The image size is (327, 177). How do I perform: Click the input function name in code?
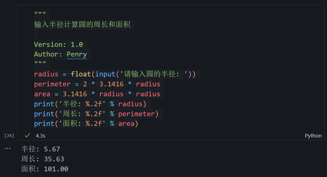point(105,74)
